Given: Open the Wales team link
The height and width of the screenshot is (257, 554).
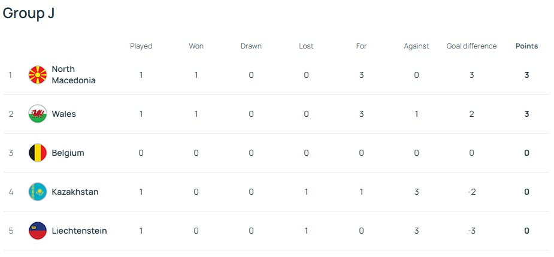Looking at the screenshot, I should (x=63, y=114).
